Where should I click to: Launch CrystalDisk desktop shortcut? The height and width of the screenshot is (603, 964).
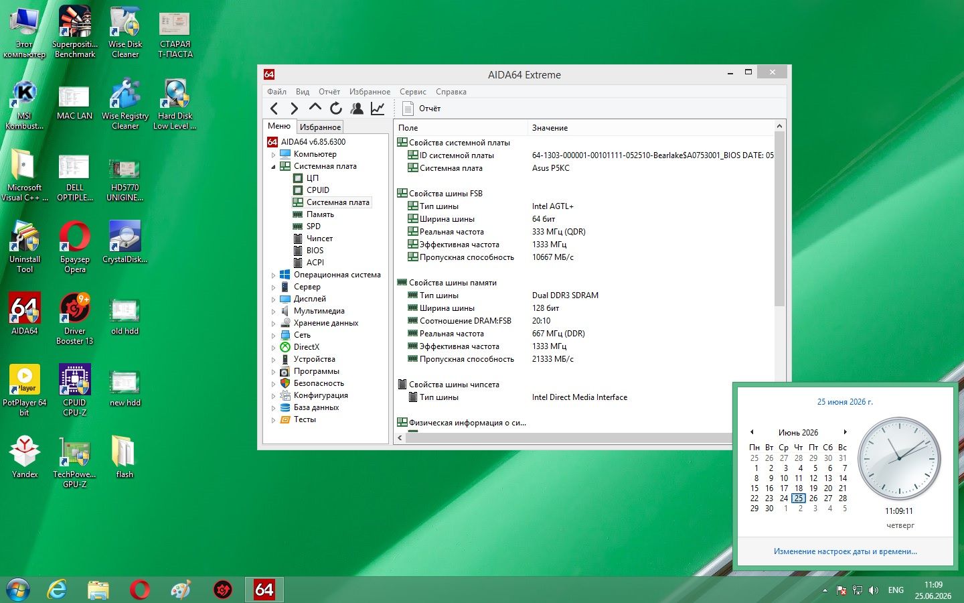(x=125, y=242)
